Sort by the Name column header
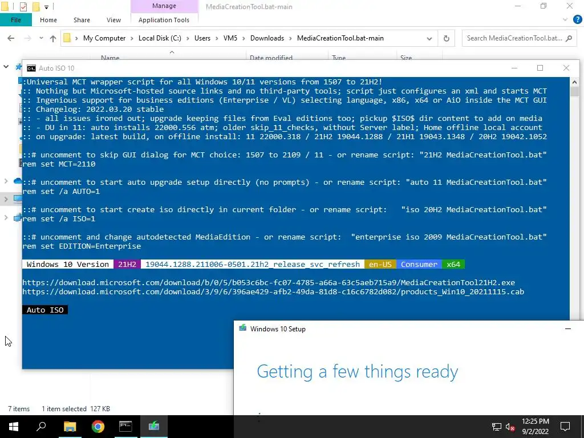This screenshot has height=438, width=584. click(x=110, y=58)
